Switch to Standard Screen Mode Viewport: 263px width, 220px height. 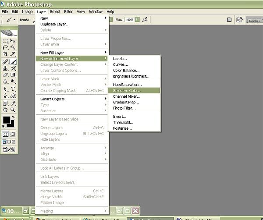pos(4,142)
